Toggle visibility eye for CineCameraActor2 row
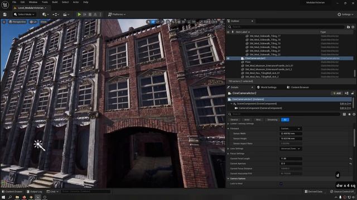Image resolution: width=357 pixels, height=200 pixels. point(228,58)
